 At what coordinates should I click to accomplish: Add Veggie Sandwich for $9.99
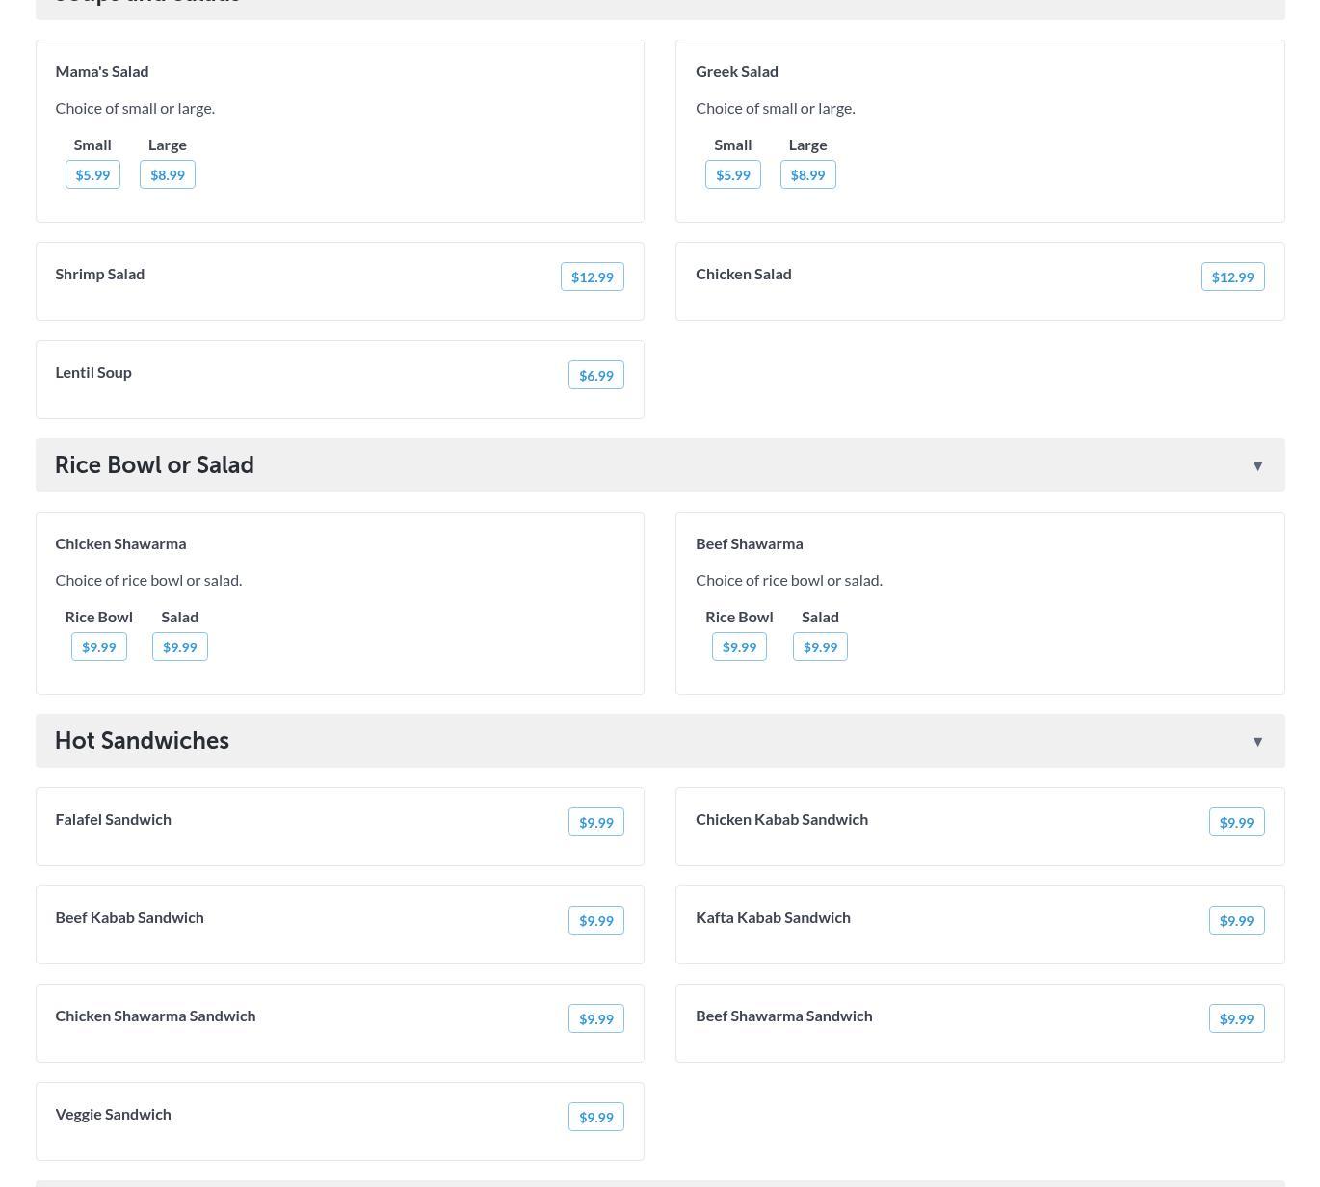(x=595, y=1118)
